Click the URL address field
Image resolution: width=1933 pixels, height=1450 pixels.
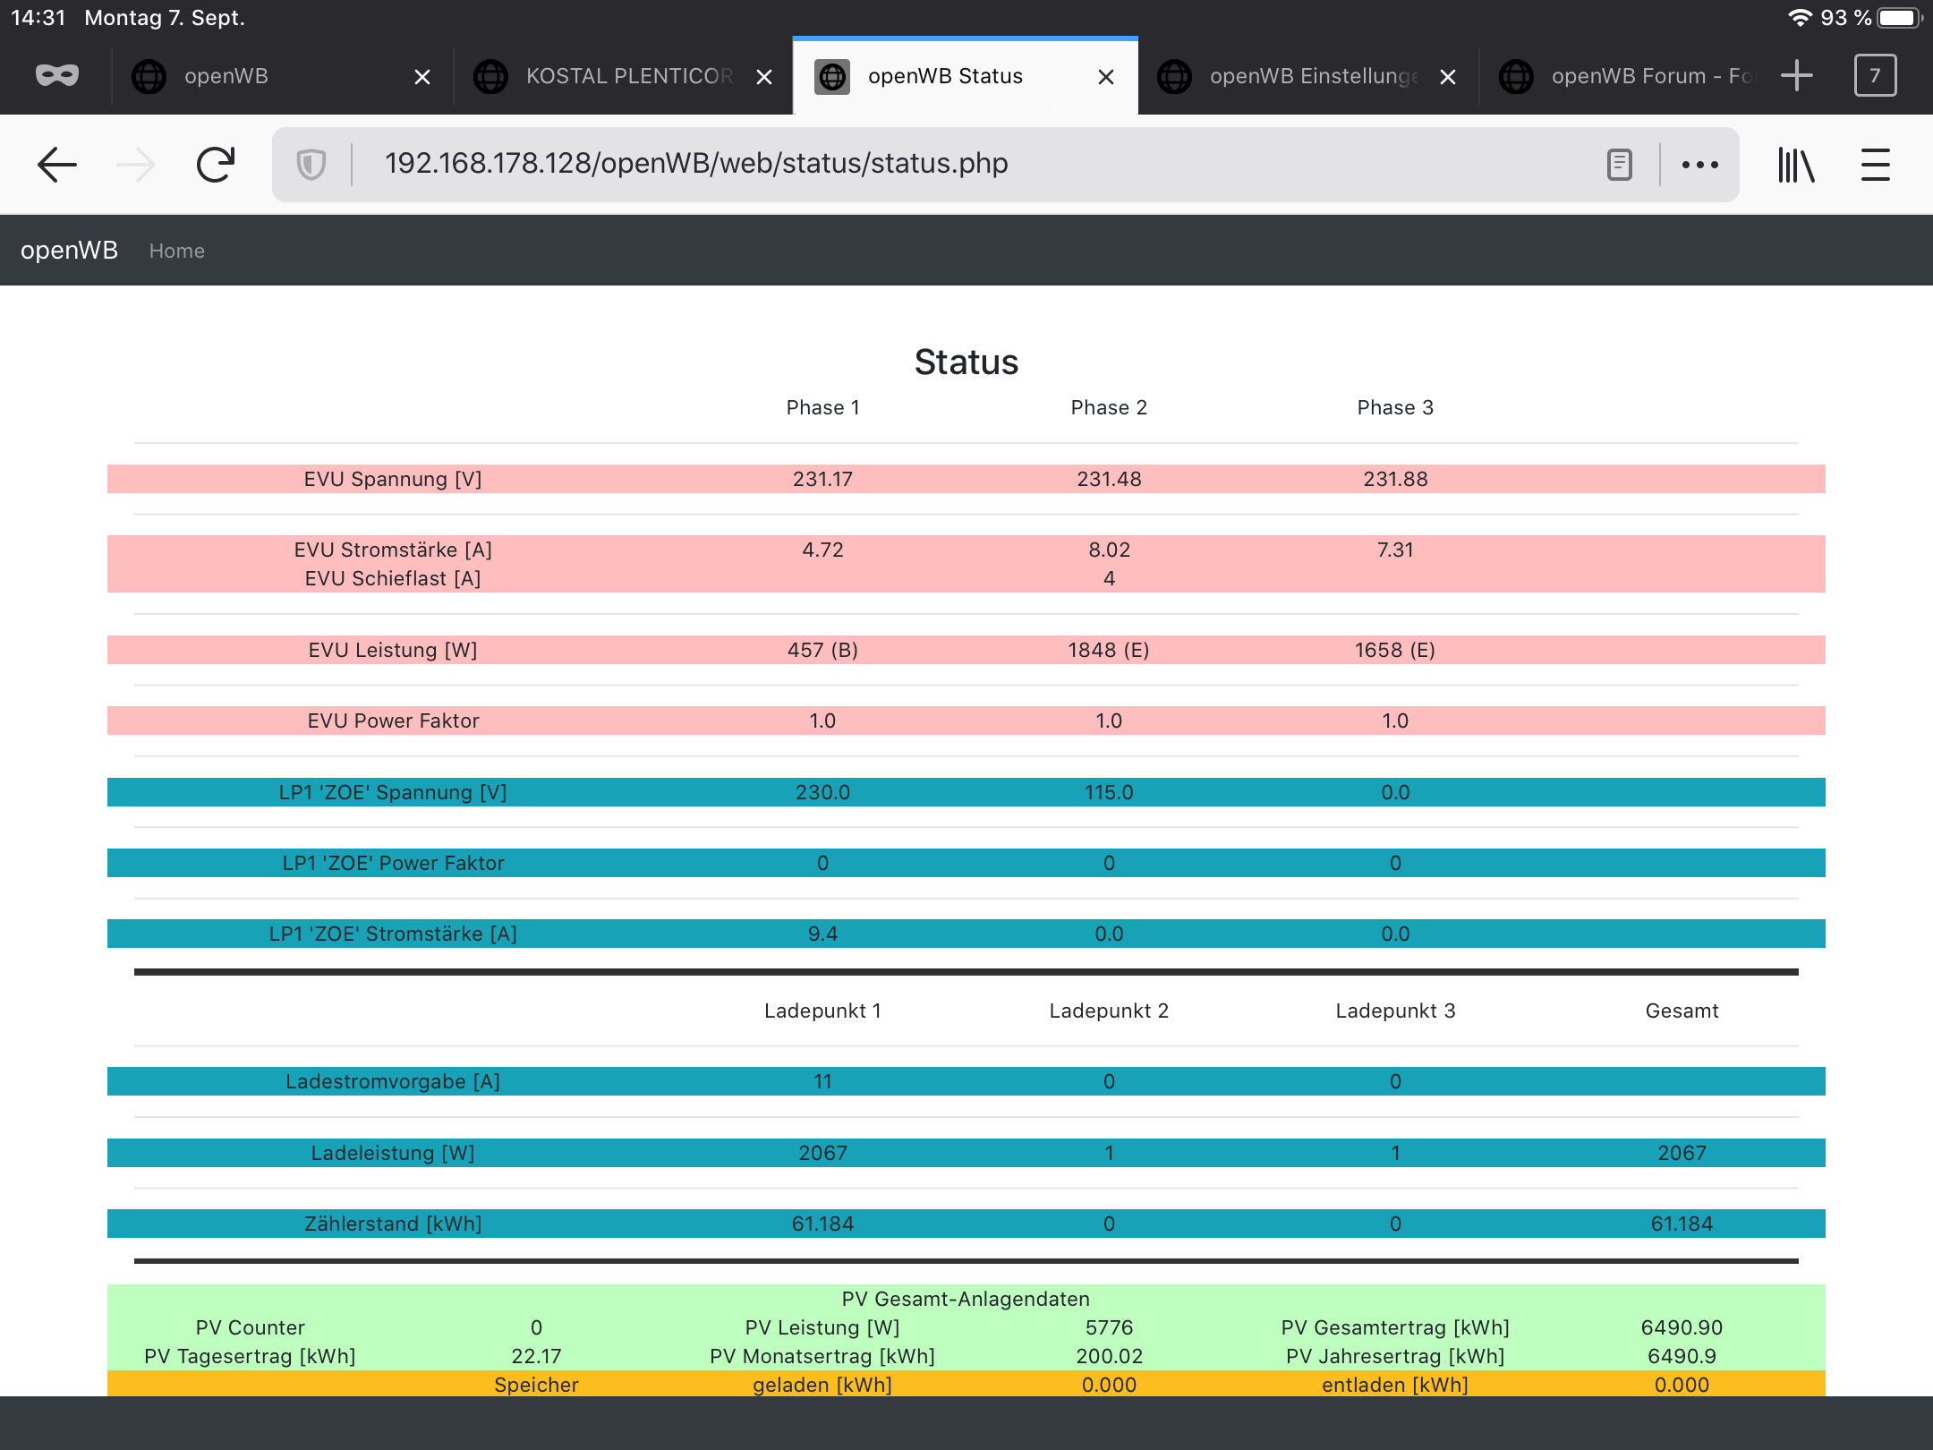tap(895, 164)
